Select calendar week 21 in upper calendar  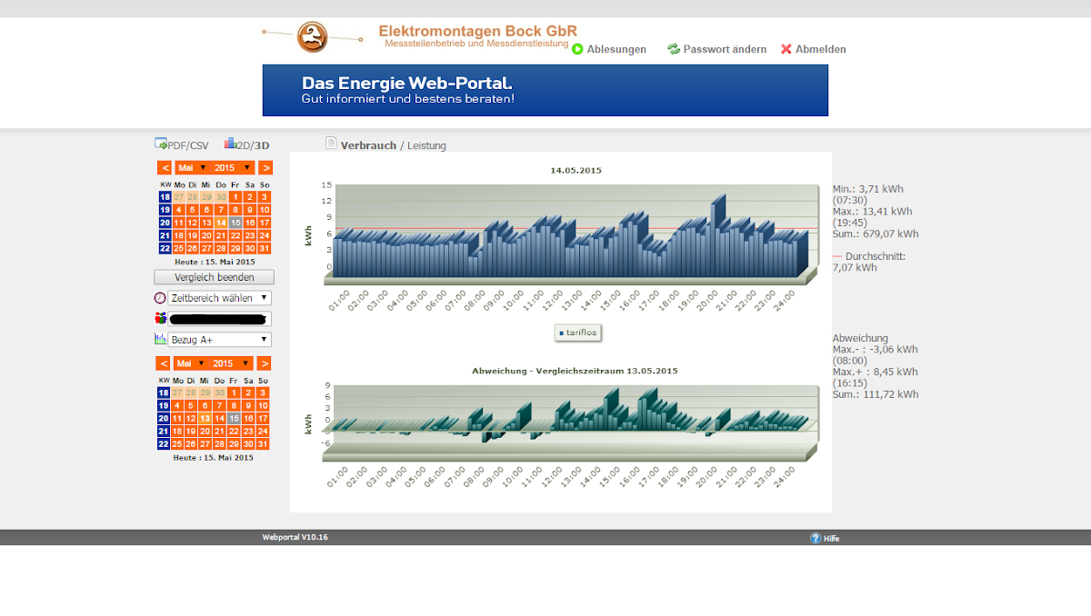click(x=165, y=235)
